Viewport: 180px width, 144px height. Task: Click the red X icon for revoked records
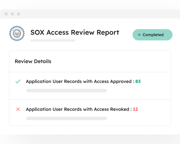[18, 109]
